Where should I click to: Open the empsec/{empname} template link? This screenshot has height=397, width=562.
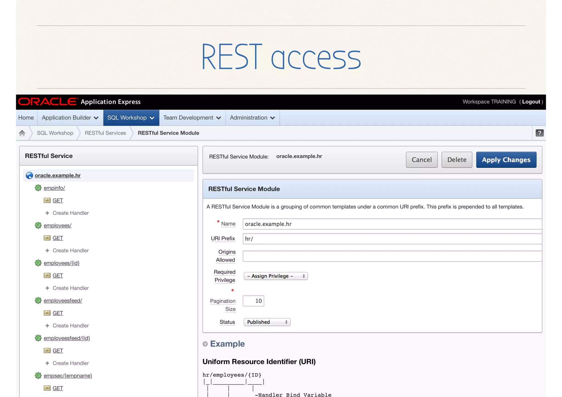pos(68,376)
